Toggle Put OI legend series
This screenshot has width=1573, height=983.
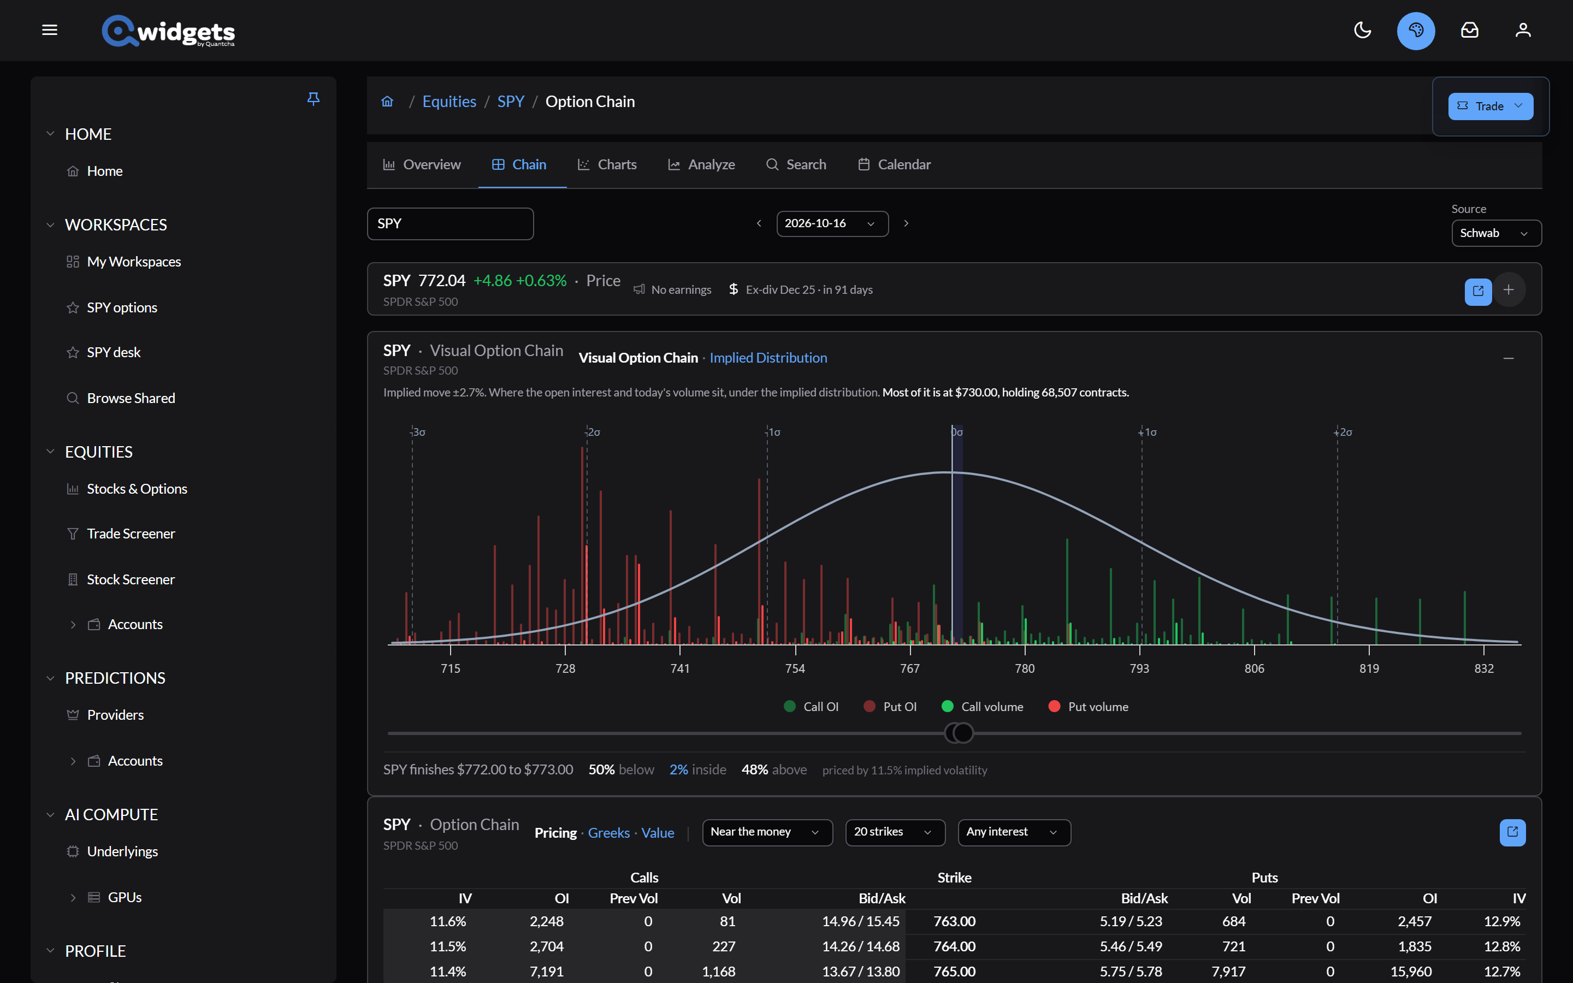[x=890, y=707]
